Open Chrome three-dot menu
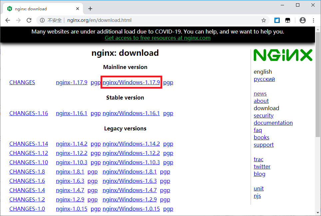The height and width of the screenshot is (216, 321). (314, 20)
